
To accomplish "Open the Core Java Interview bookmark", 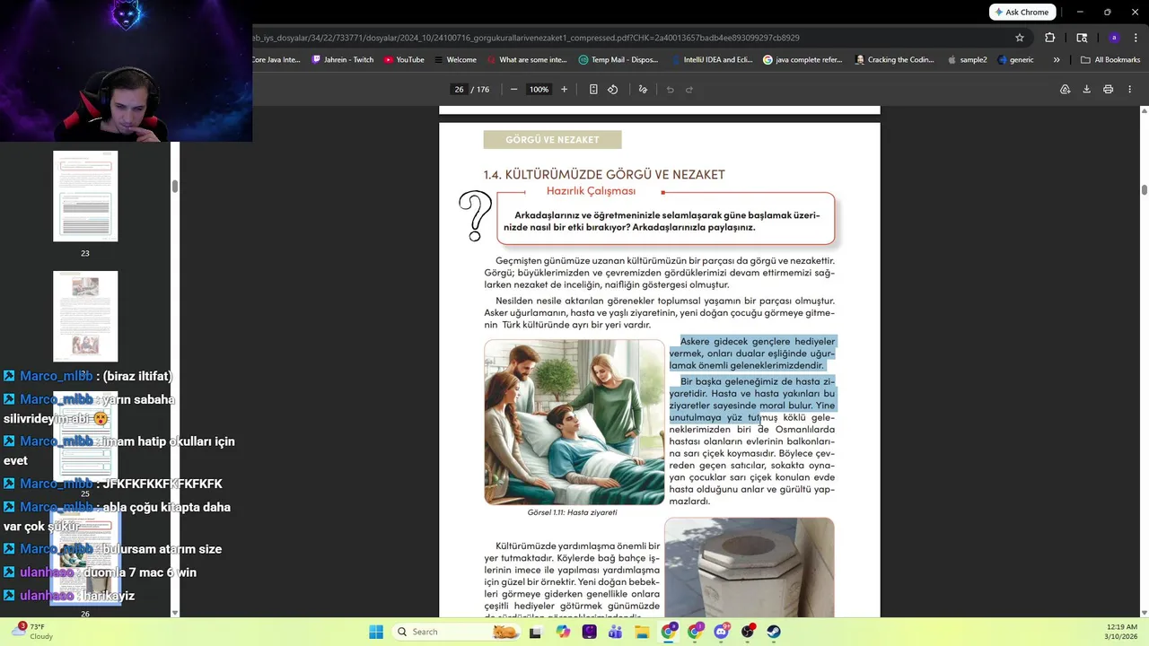I will tap(277, 60).
